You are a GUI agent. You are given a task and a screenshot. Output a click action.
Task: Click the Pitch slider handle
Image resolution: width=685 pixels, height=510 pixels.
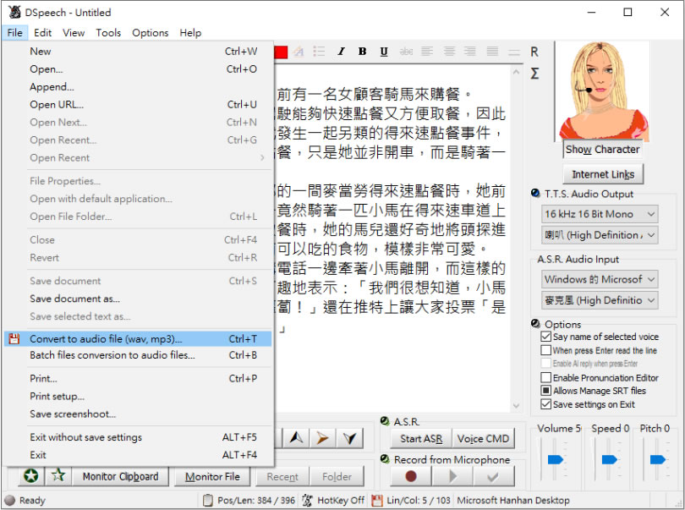pos(657,459)
